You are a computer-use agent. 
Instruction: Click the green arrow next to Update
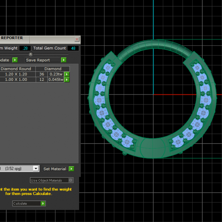point(15,60)
